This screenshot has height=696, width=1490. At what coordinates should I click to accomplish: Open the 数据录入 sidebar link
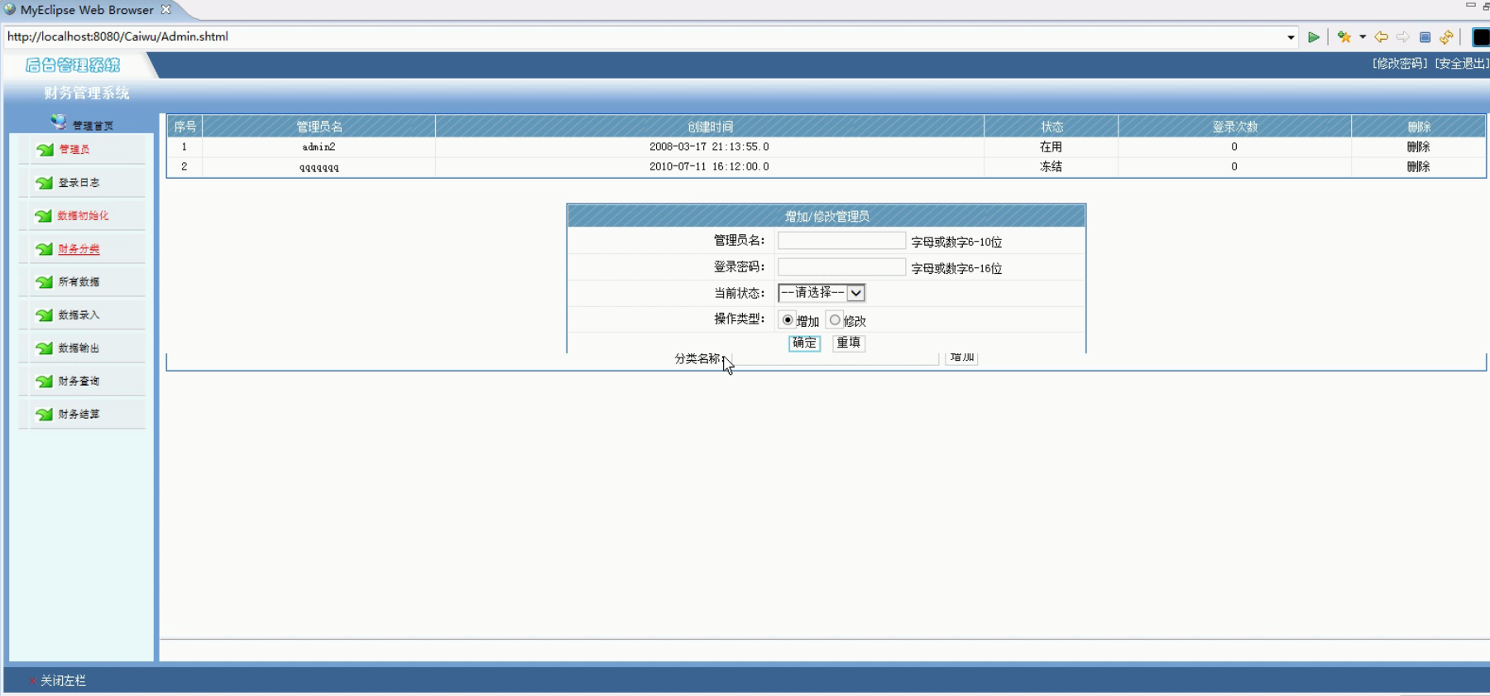79,315
